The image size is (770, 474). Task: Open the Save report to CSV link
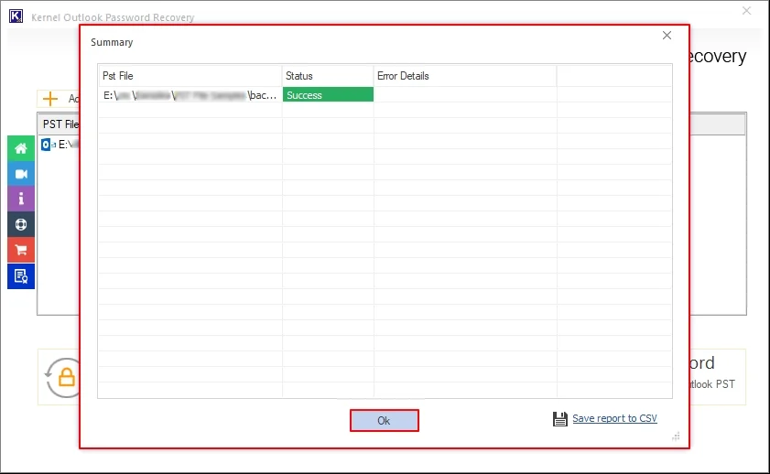coord(614,418)
